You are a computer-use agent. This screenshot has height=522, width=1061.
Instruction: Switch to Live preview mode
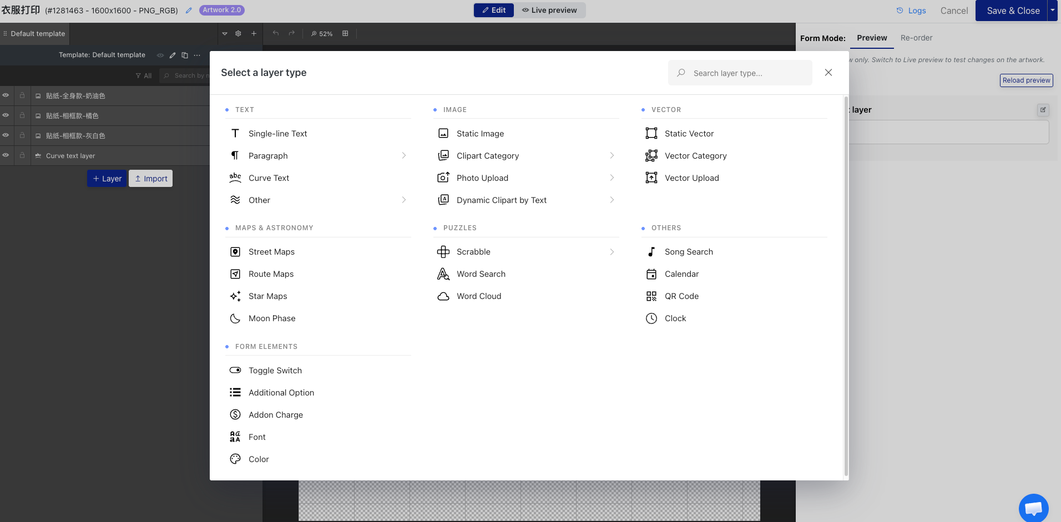(549, 10)
